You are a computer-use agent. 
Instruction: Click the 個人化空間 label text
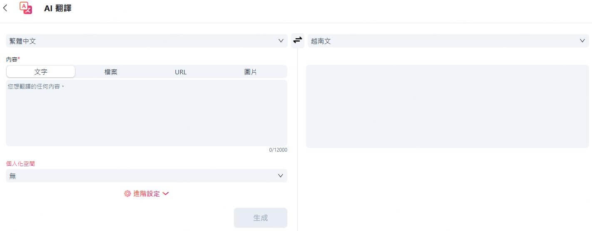pos(20,164)
